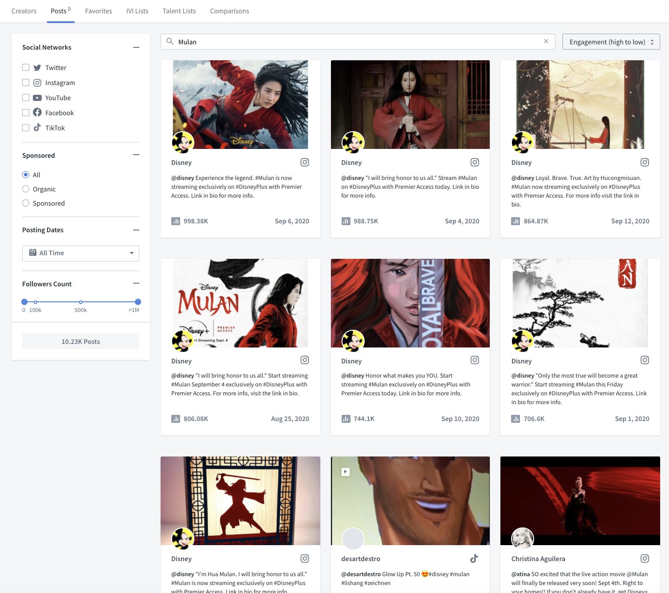The image size is (669, 593).
Task: Click the YouTube filter icon
Action: tap(37, 98)
